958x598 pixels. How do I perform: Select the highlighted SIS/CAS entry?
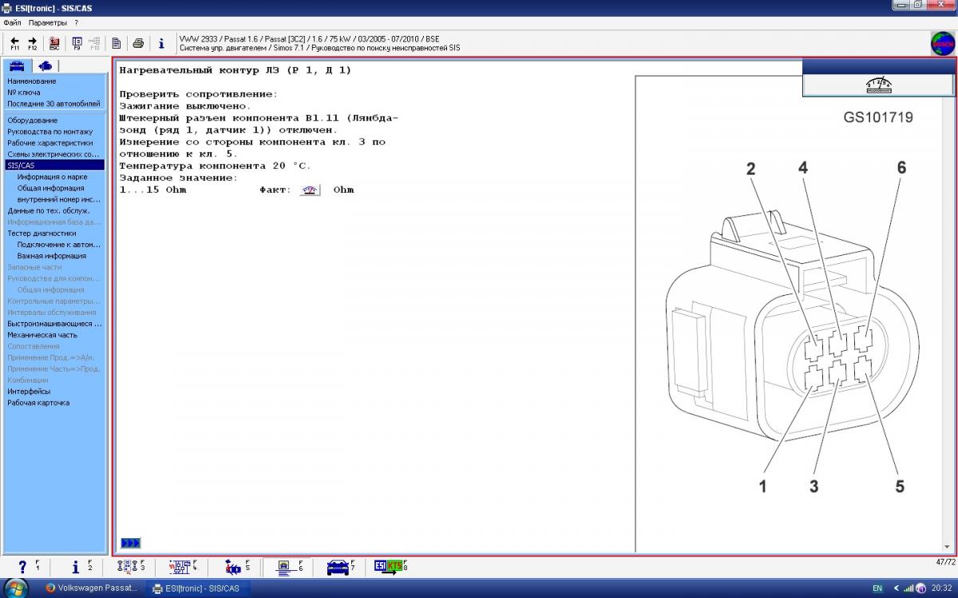54,165
